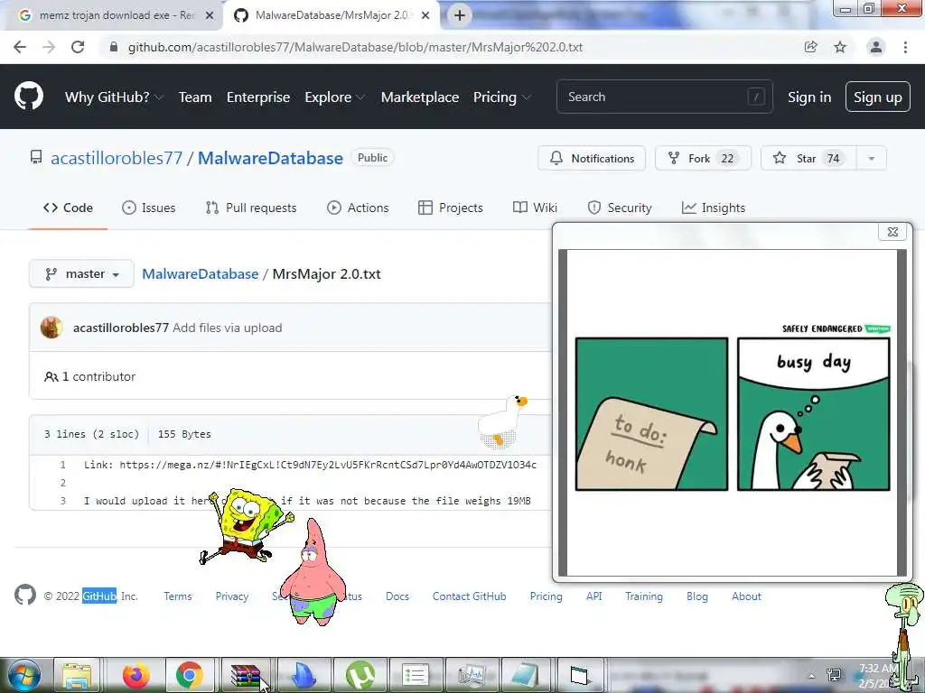Expand the Explore dropdown
Screen dimensions: 925x693
[x=334, y=97]
